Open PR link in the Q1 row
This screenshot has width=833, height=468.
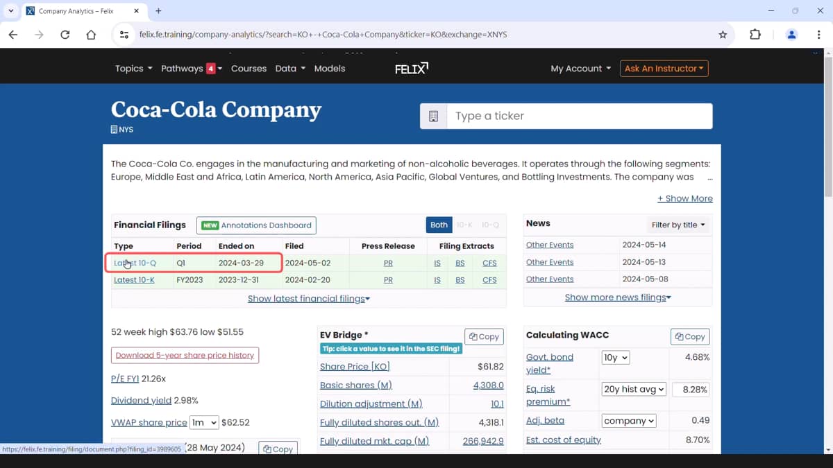point(388,263)
